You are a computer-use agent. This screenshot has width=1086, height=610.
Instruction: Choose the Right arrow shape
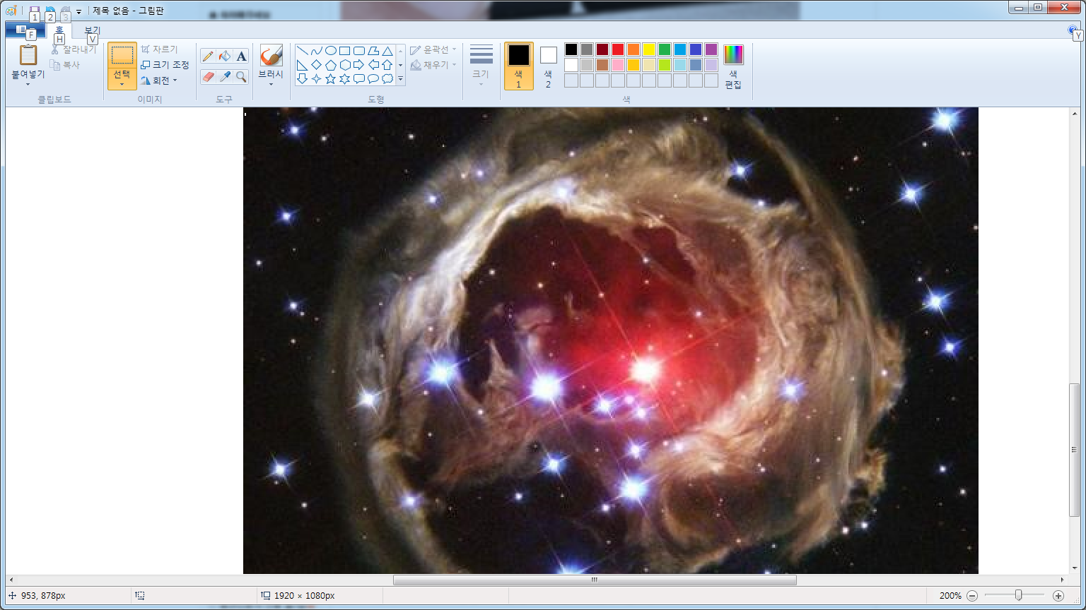coord(358,65)
